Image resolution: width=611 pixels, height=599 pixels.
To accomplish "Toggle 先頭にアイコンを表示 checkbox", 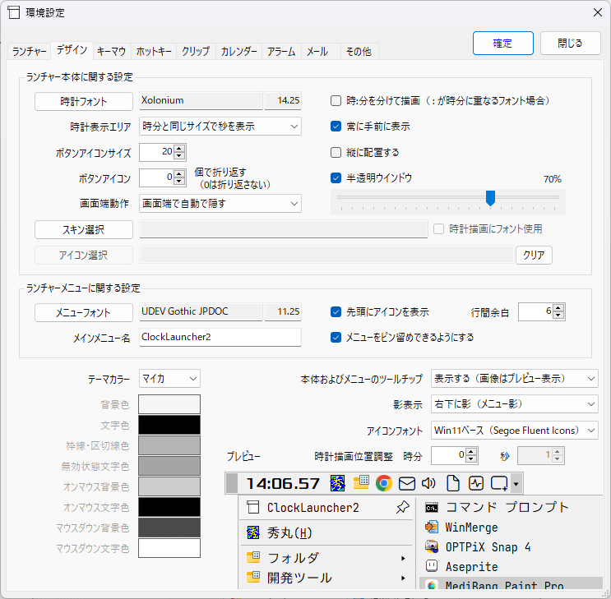I will pyautogui.click(x=336, y=311).
